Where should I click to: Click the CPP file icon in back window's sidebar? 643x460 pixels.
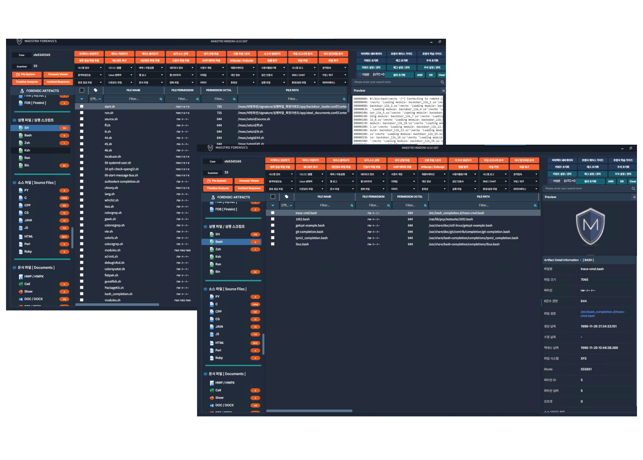pyautogui.click(x=21, y=205)
